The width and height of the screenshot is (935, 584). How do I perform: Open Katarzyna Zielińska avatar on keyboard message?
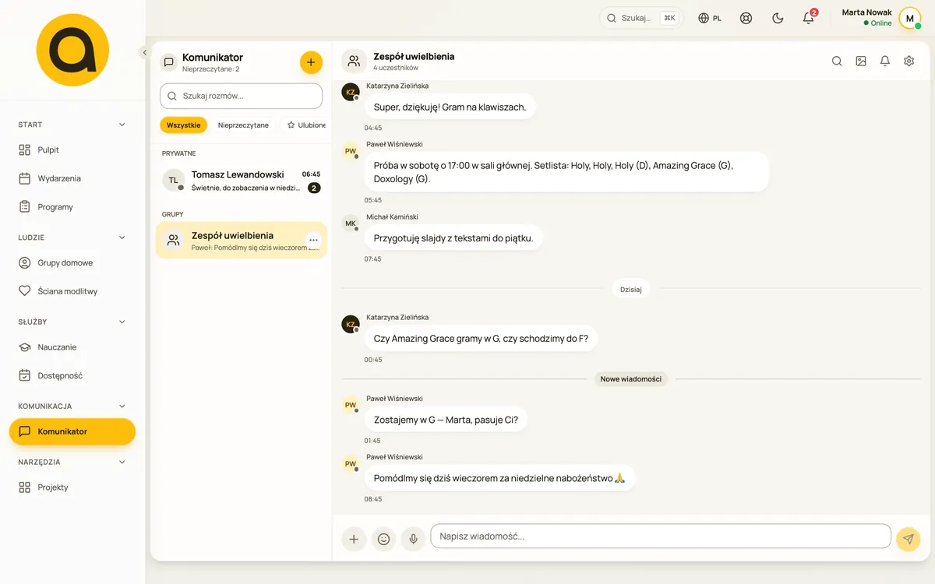click(351, 92)
